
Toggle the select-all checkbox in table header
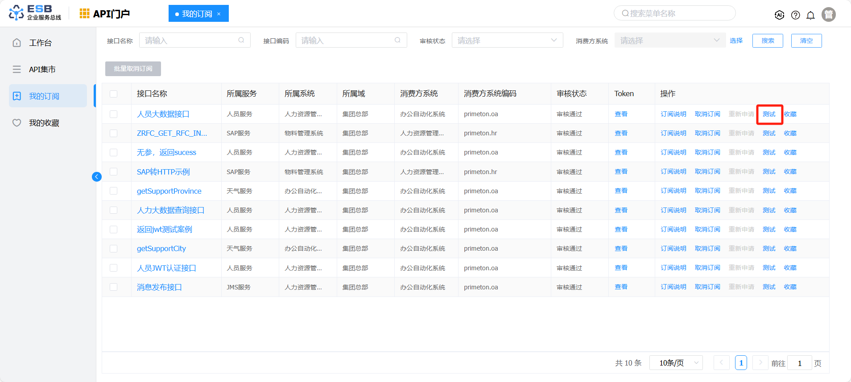pyautogui.click(x=114, y=94)
